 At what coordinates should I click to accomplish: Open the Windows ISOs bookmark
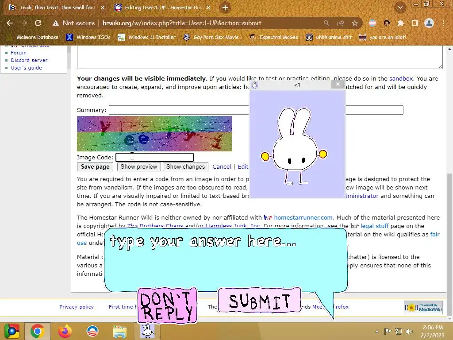[88, 37]
